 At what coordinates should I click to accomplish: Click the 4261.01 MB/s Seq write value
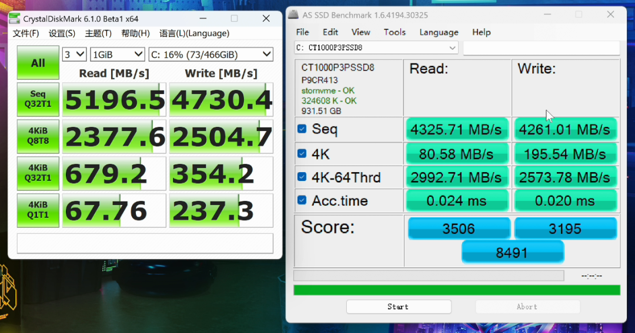(565, 129)
